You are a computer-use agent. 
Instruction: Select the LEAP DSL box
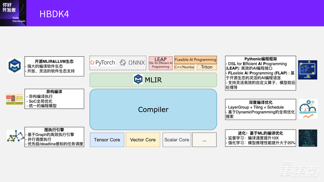(160, 63)
